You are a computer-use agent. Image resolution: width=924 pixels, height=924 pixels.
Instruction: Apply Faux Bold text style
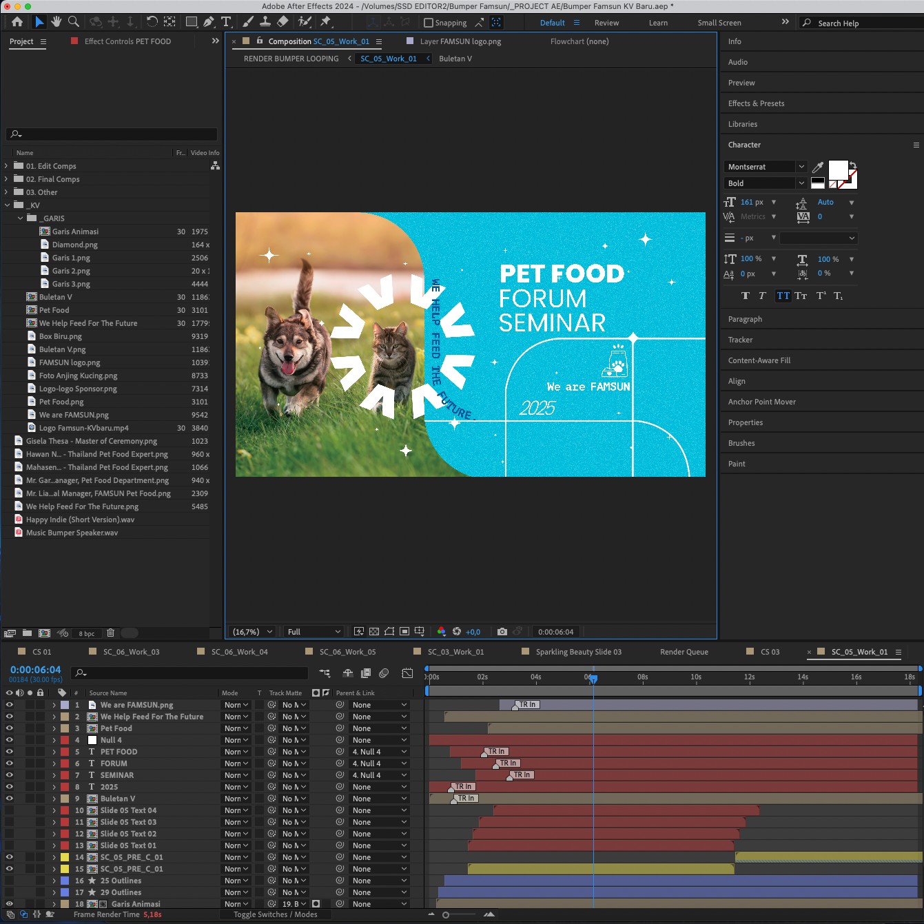point(745,296)
